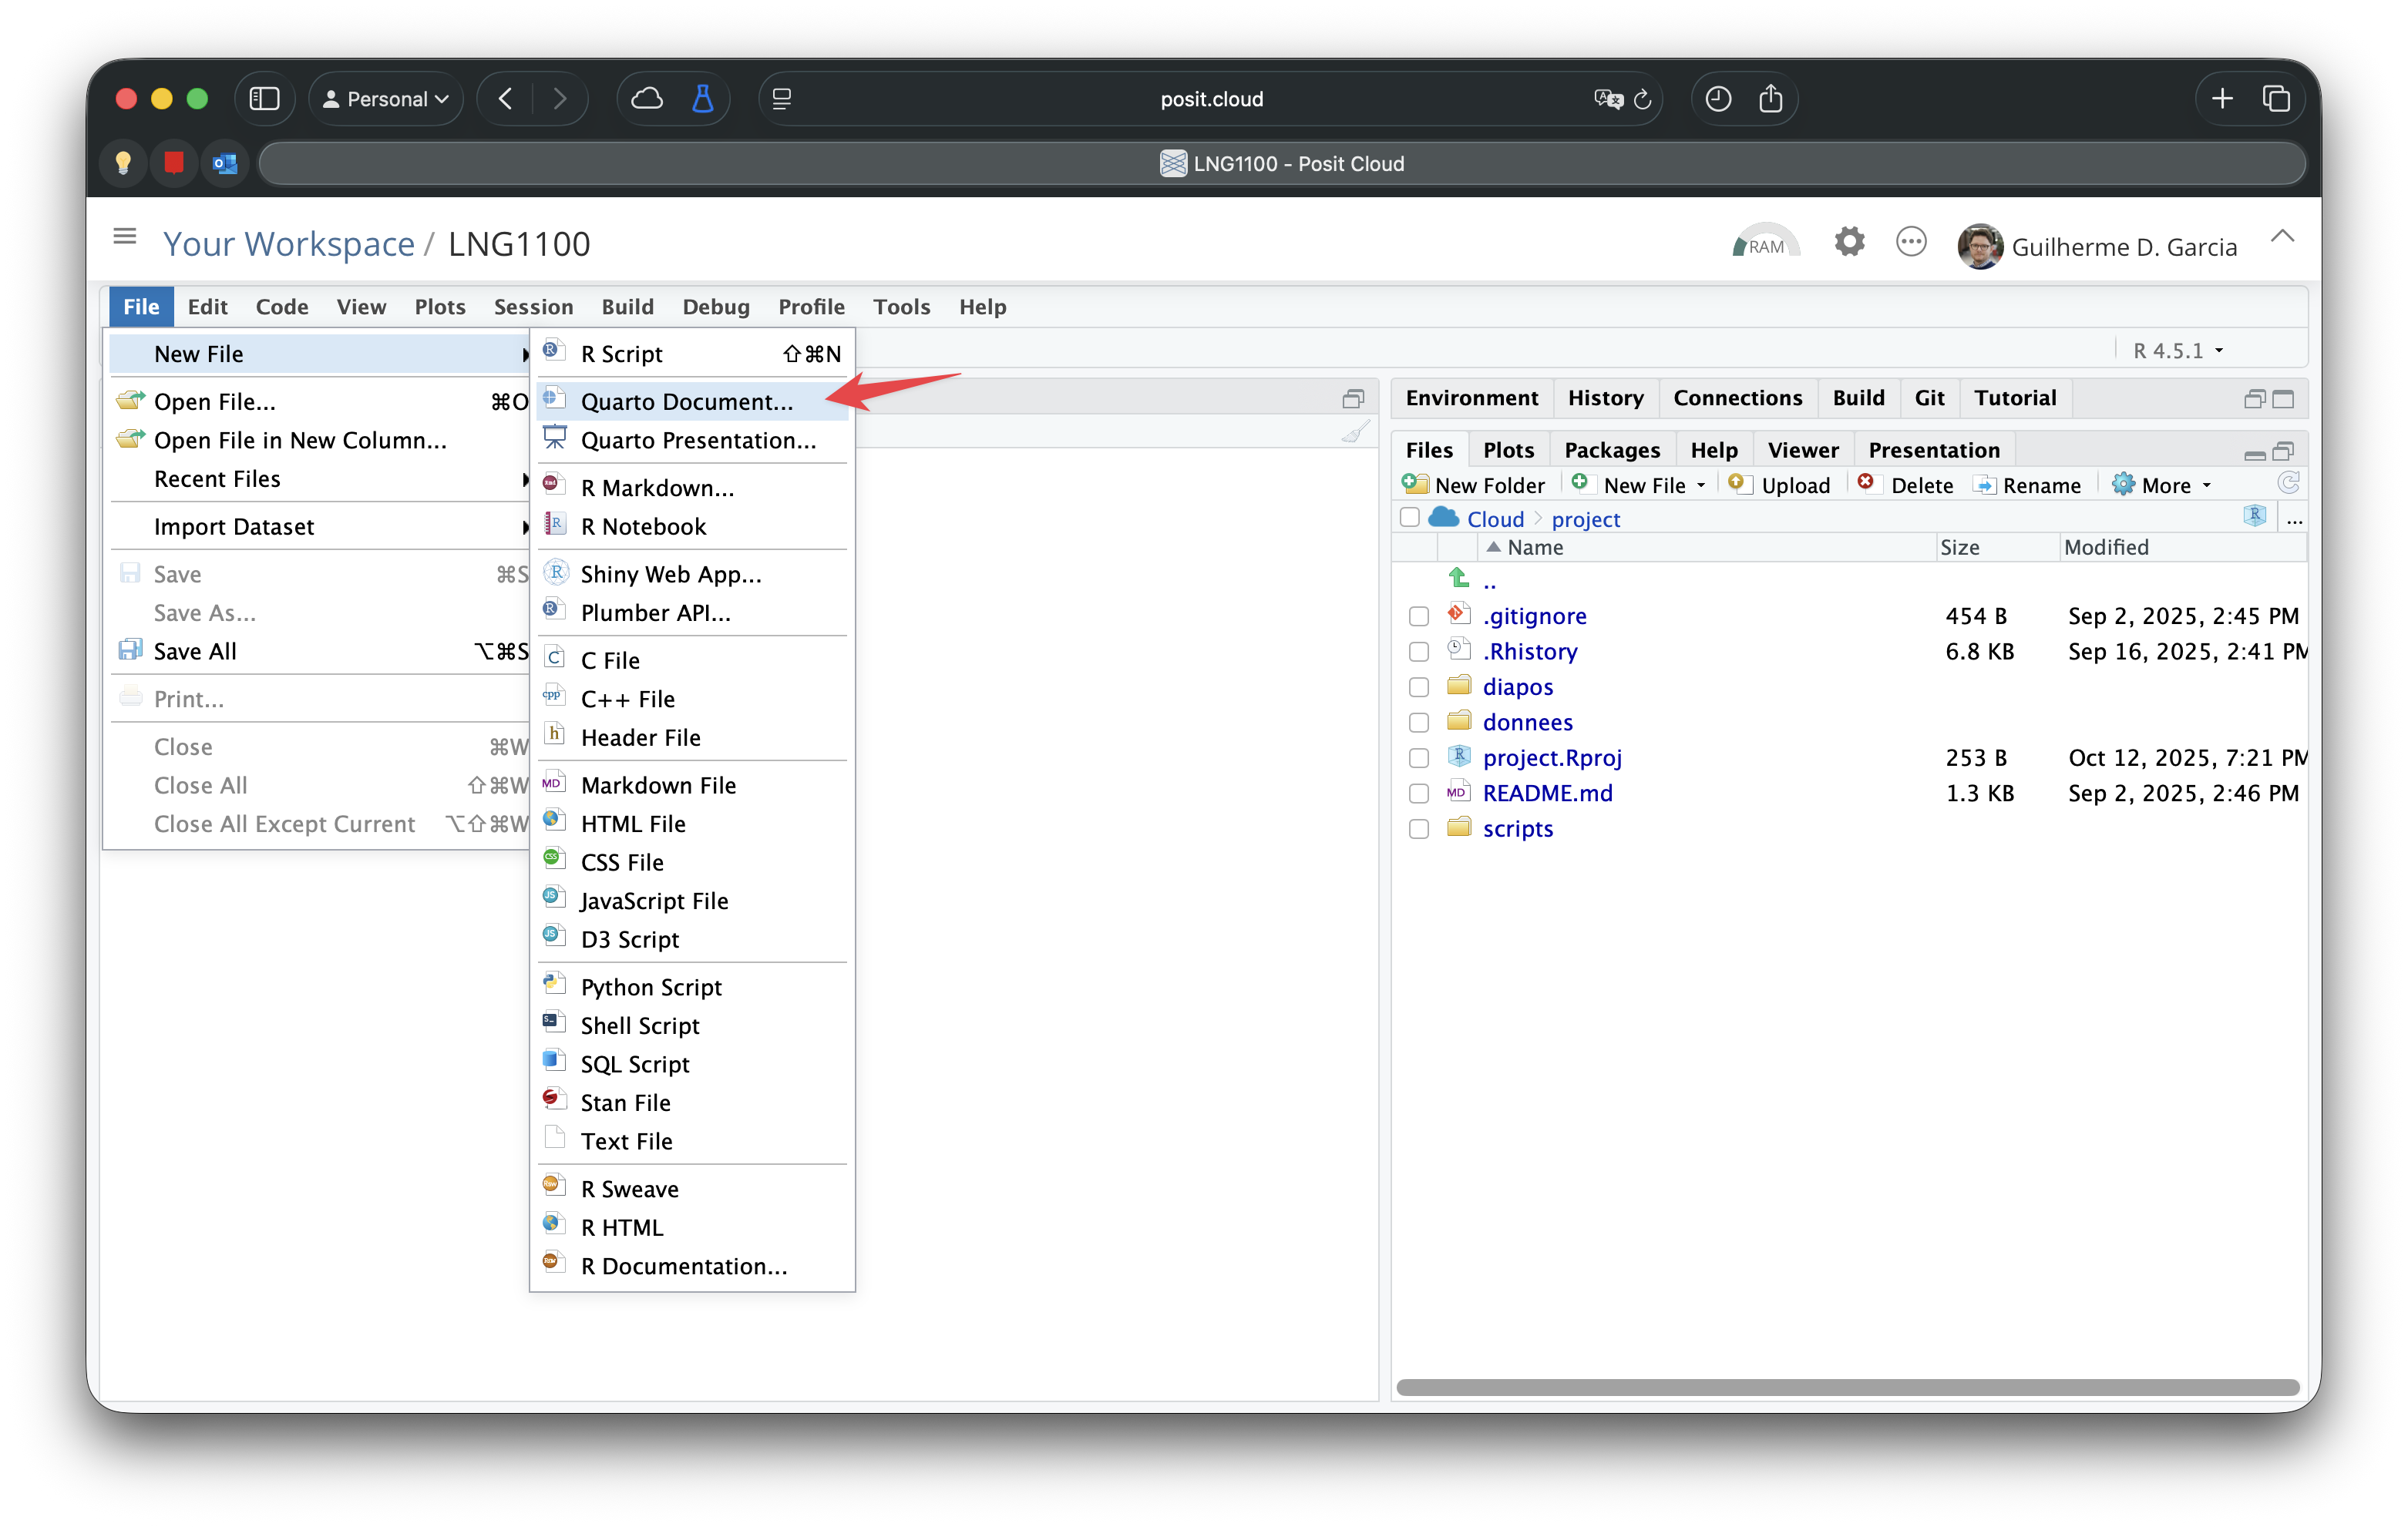
Task: Click the Upload icon in Files toolbar
Action: click(1738, 485)
